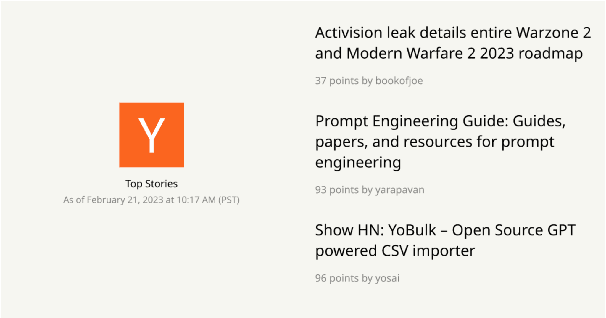Click "papers, and resources for prompt" headline line
The width and height of the screenshot is (606, 318).
point(434,142)
